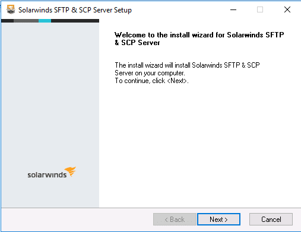The width and height of the screenshot is (301, 232).
Task: Click the 'Solarwinds SFTP & SCP Server Setup' title text
Action: [75, 10]
